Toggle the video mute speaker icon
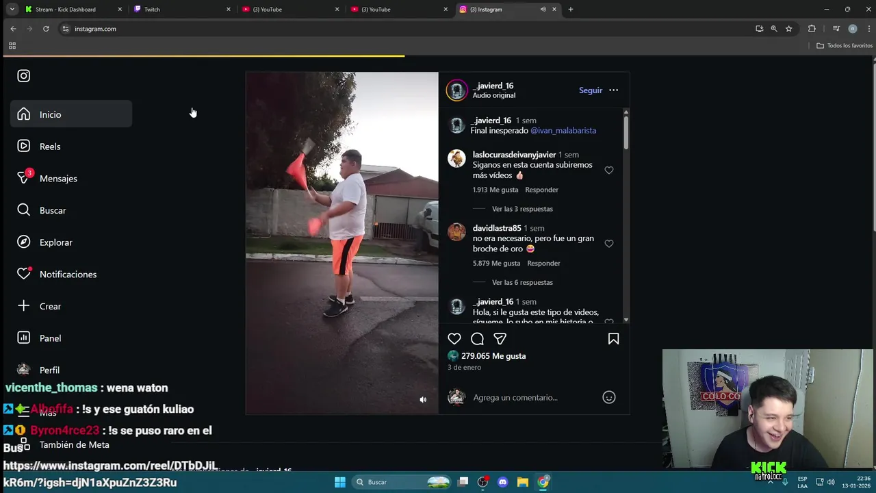This screenshot has width=876, height=493. (x=423, y=400)
